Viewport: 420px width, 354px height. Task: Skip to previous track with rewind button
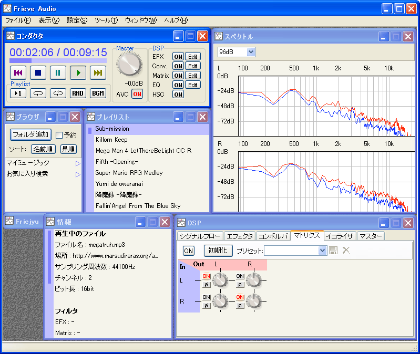click(18, 73)
